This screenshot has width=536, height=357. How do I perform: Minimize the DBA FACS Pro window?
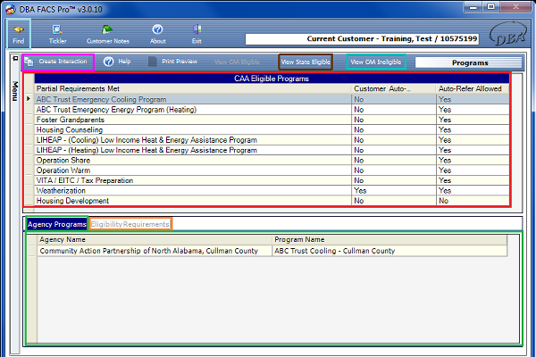pyautogui.click(x=473, y=7)
